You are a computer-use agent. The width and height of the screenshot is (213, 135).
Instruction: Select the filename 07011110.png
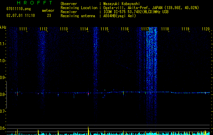(x=19, y=9)
